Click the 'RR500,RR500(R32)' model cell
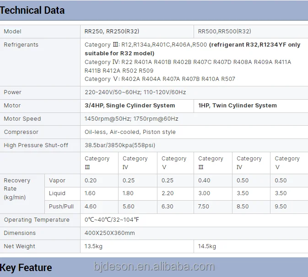This screenshot has width=308, height=277. [225, 32]
